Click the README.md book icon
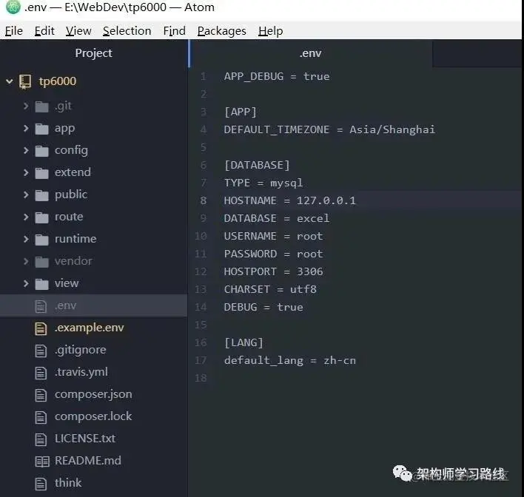The image size is (524, 497). 42,461
